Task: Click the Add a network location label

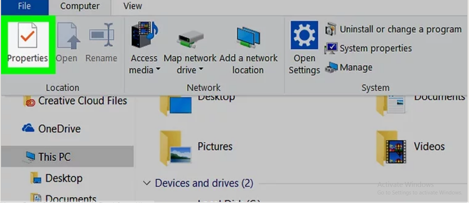Action: click(x=248, y=64)
